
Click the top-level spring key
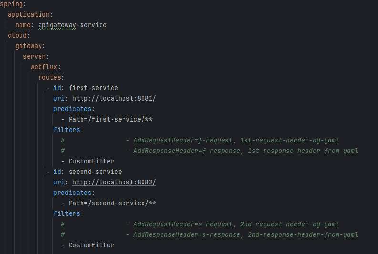point(10,4)
